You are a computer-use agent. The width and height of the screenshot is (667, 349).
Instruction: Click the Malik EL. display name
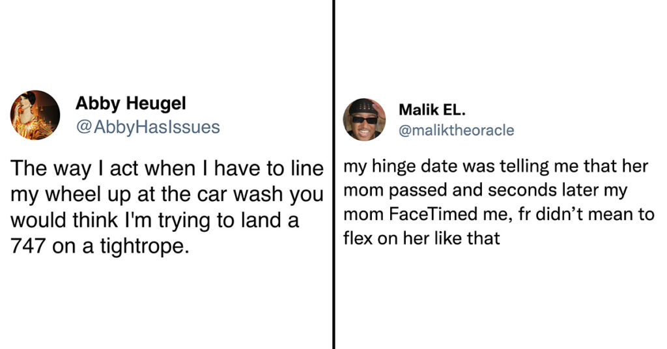point(433,109)
